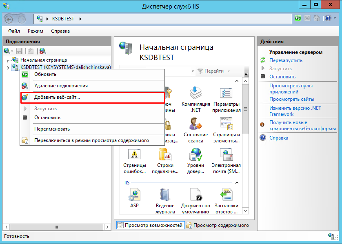The width and height of the screenshot is (342, 244).
Task: Click Изменить версию .NET Framework link
Action: [x=295, y=111]
